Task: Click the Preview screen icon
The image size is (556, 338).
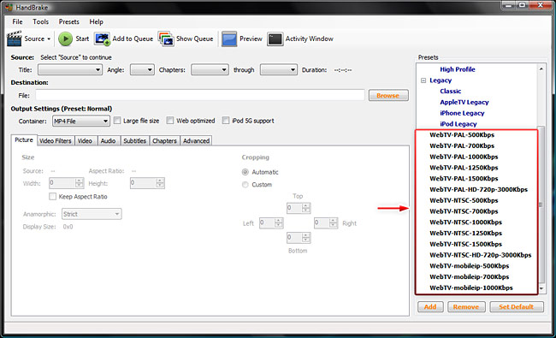Action: (229, 39)
